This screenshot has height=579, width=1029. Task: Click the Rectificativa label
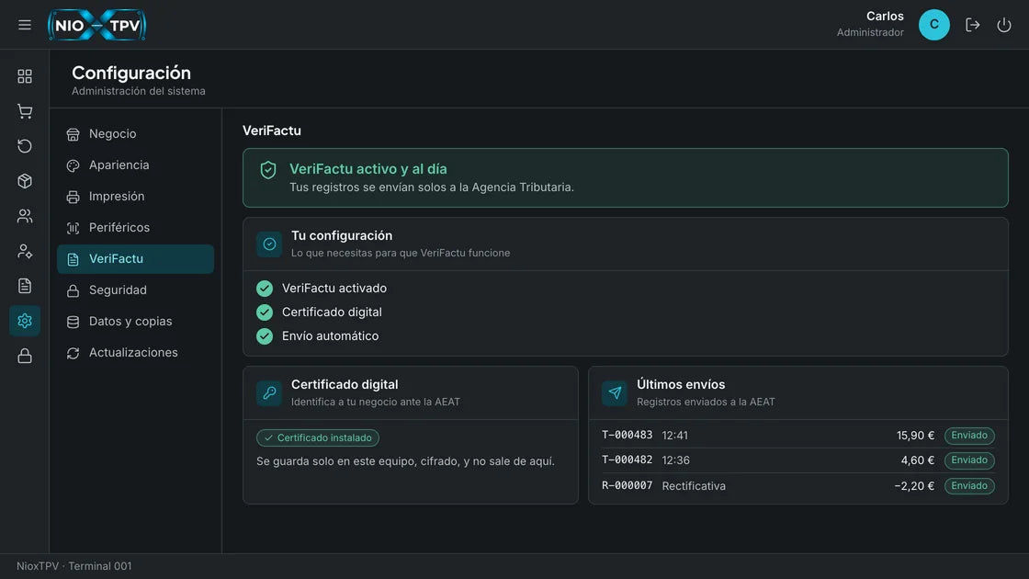tap(694, 486)
